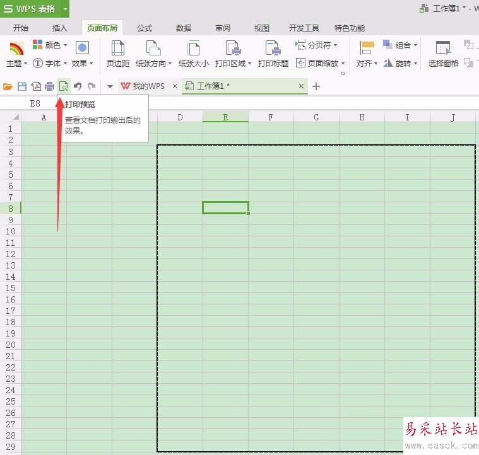Add a new document tab with plus
479x455 pixels.
(x=316, y=86)
